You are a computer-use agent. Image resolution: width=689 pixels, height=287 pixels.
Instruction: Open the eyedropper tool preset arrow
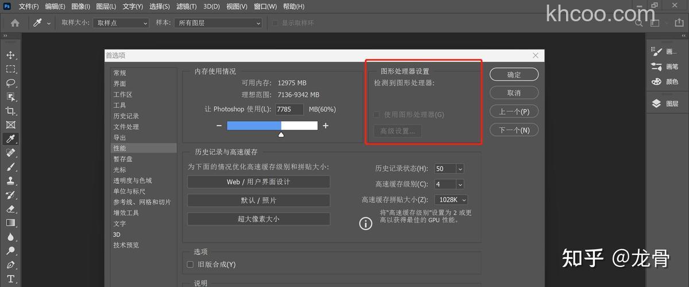[49, 24]
